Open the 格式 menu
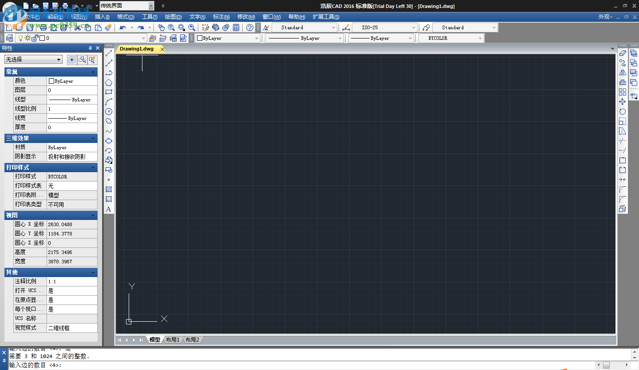639x370 pixels. point(126,17)
